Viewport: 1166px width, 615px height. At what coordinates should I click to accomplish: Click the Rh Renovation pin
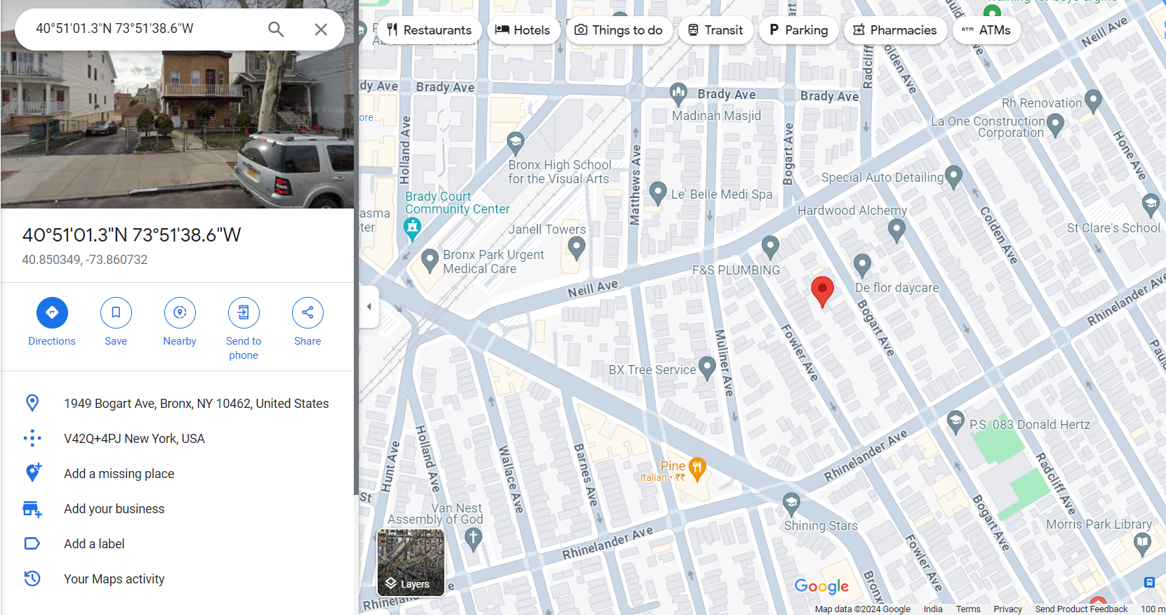(x=1093, y=101)
